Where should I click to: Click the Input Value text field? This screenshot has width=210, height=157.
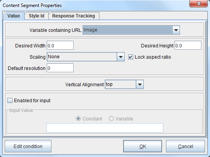coord(105,128)
